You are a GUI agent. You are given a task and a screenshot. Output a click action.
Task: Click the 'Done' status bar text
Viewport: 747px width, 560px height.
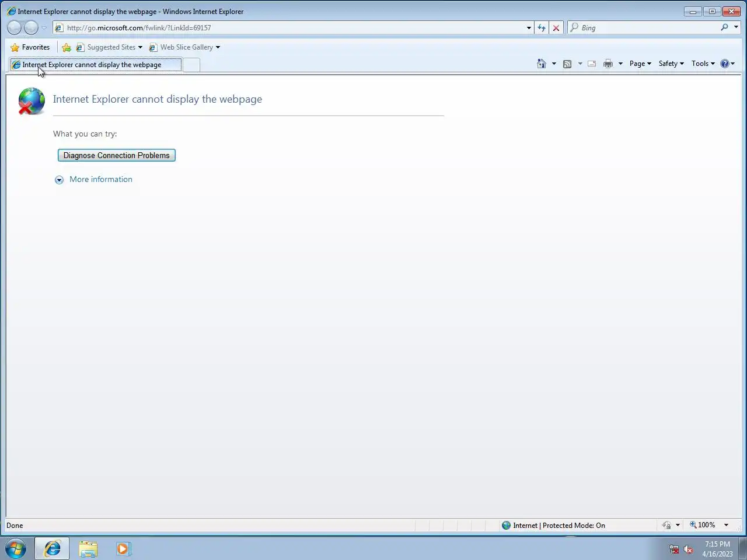coord(15,525)
